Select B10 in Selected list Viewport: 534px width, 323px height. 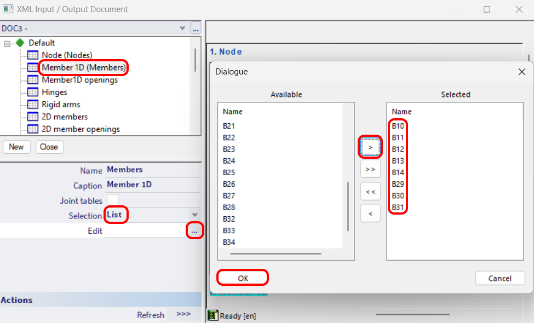[398, 126]
